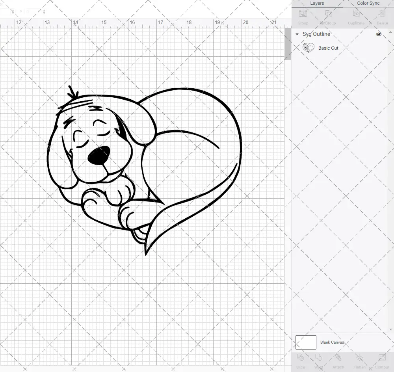Click the position stepper arrows

pyautogui.click(x=43, y=12)
